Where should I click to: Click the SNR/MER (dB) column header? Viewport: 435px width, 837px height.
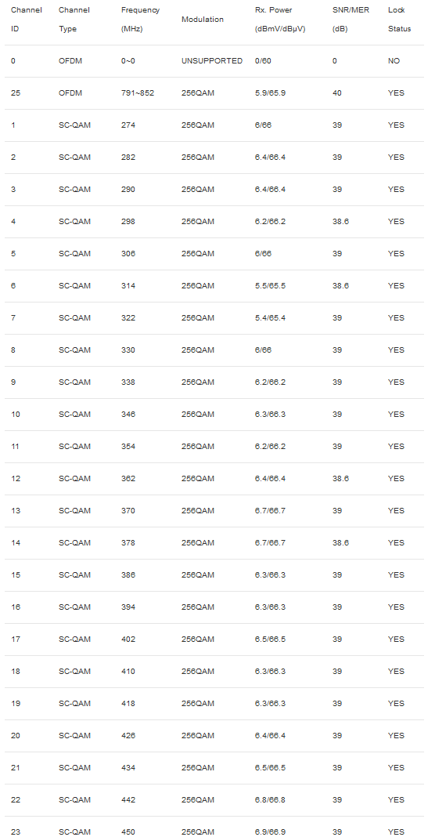coord(351,20)
